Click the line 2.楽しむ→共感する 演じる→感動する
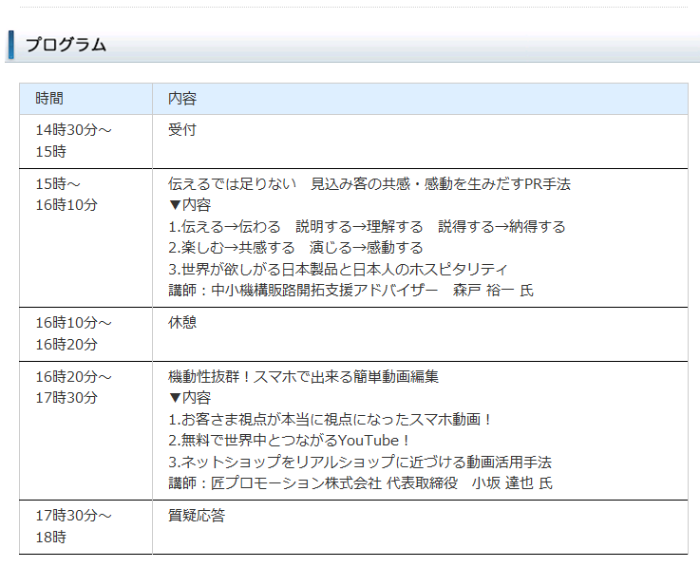Screen dimensions: 700x567 [x=295, y=247]
